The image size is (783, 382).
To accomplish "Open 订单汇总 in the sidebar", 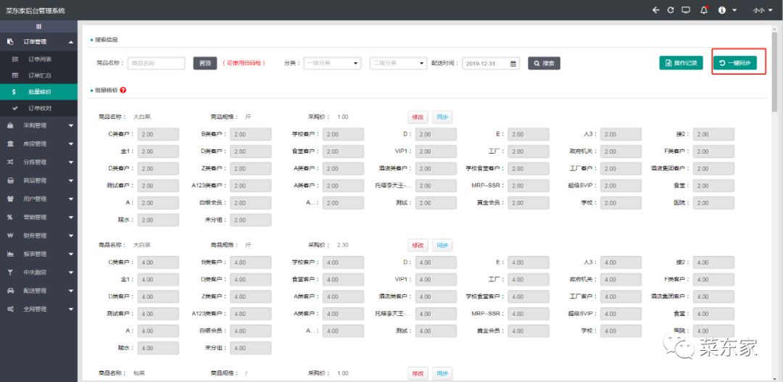I will tap(39, 75).
